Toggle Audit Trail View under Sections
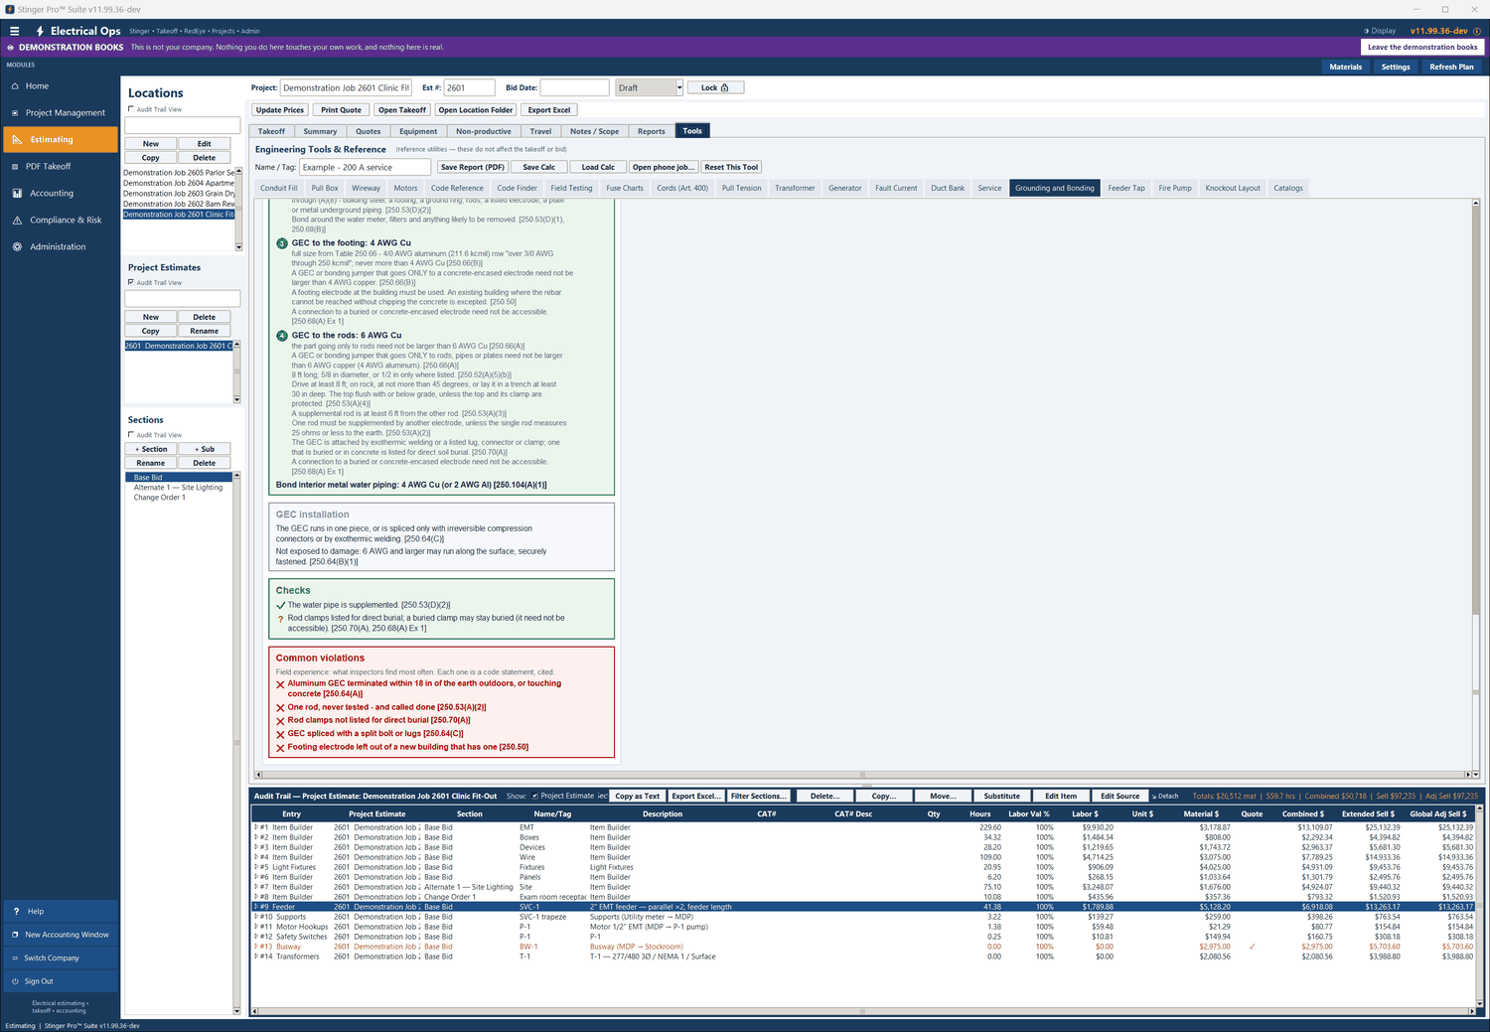 click(x=131, y=435)
